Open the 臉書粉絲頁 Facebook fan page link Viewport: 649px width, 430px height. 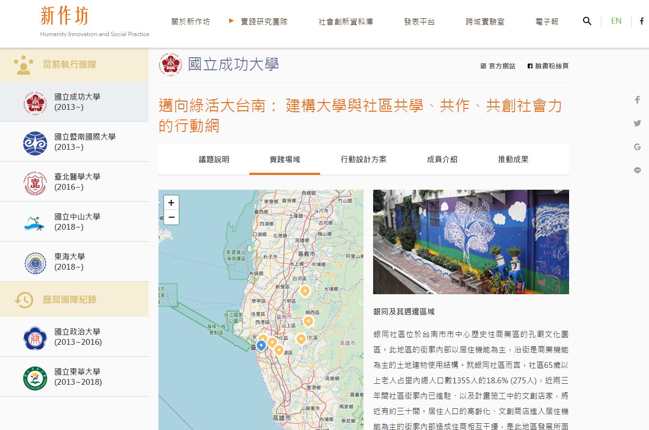(548, 66)
